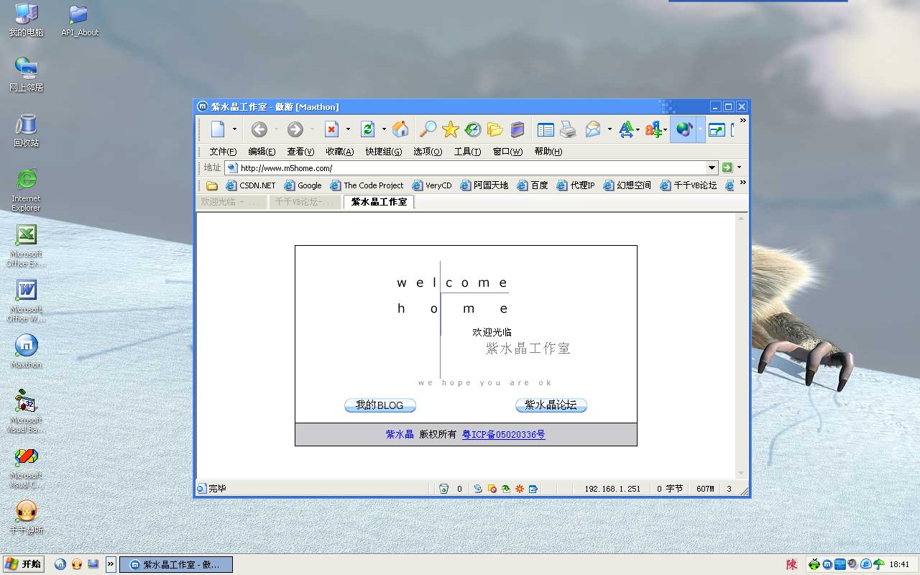Viewport: 920px width, 575px height.
Task: Click the green Go arrow beside address bar
Action: pos(727,167)
